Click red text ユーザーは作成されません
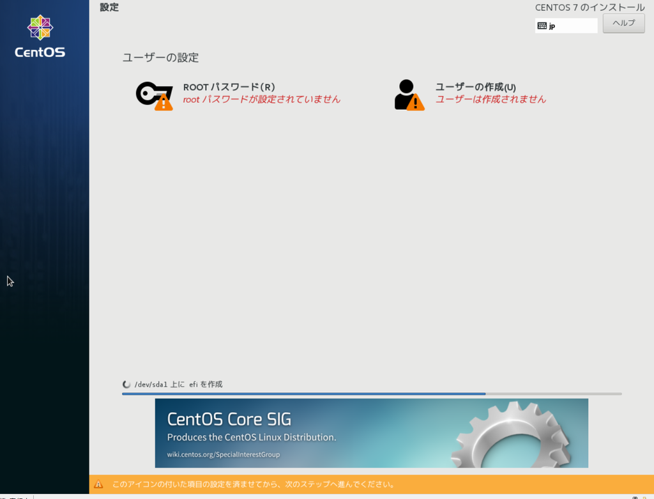 [490, 99]
